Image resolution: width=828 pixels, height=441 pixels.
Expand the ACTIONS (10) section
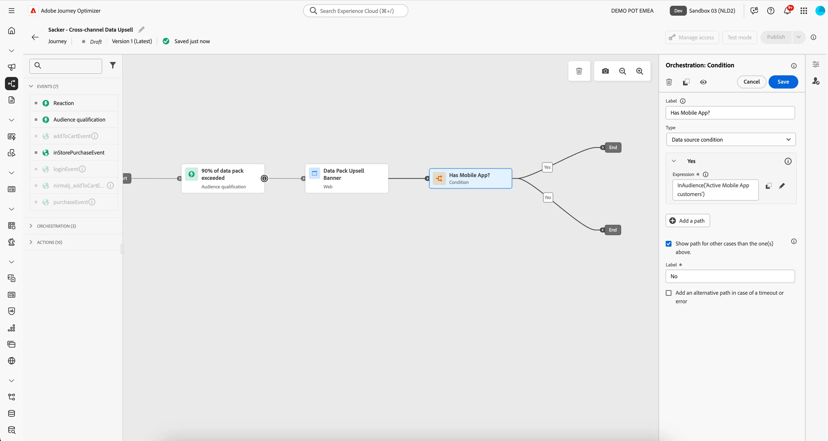coord(31,242)
